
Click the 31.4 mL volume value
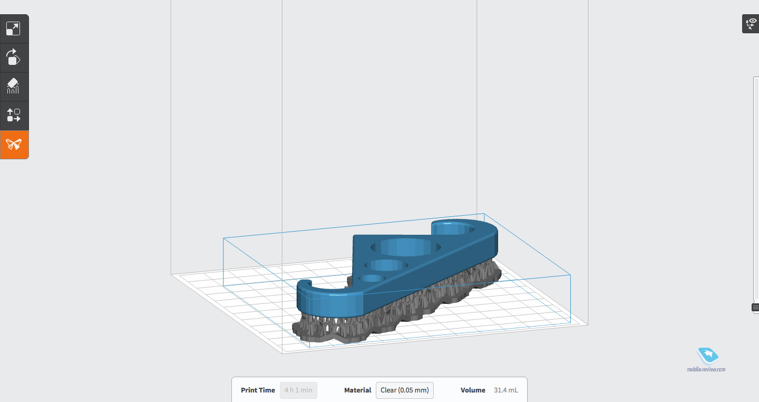(505, 390)
